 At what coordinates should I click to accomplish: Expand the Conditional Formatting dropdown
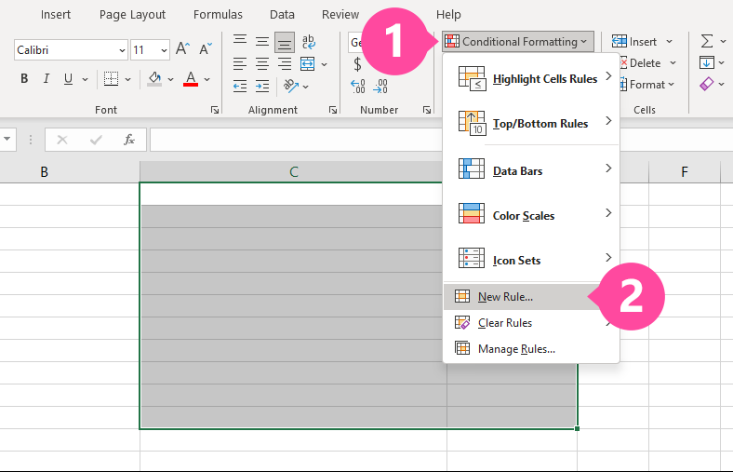pyautogui.click(x=516, y=42)
